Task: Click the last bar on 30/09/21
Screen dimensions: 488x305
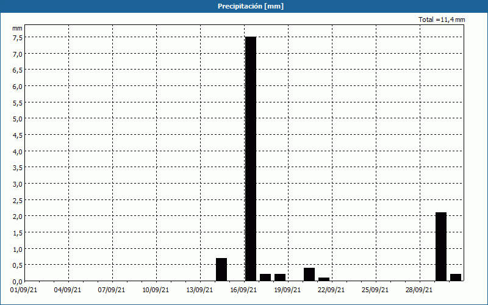Action: [x=456, y=278]
